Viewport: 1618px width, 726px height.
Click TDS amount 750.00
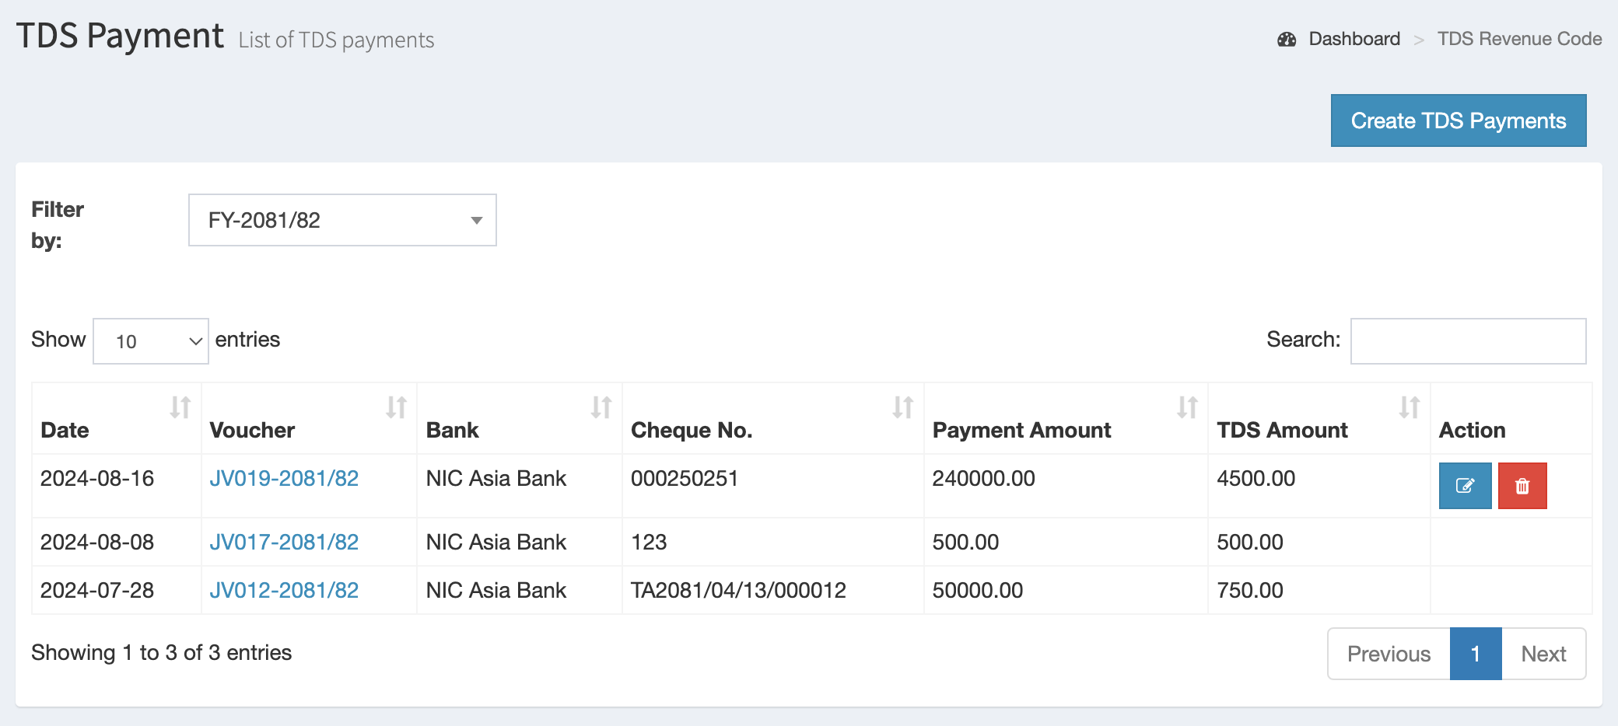(x=1249, y=590)
